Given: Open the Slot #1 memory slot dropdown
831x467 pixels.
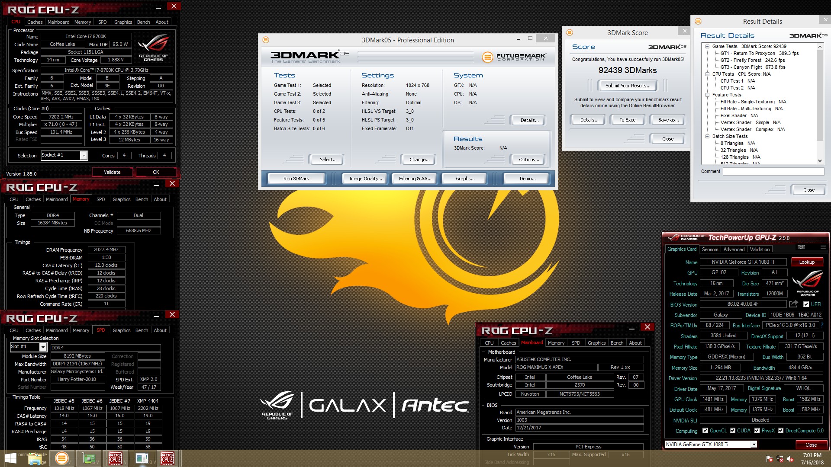Looking at the screenshot, I should tap(43, 347).
